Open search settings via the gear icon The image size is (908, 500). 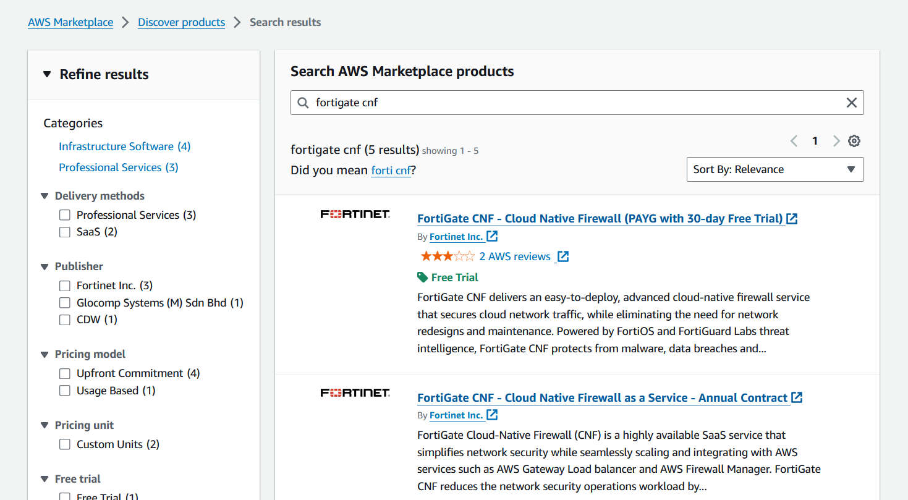tap(854, 140)
